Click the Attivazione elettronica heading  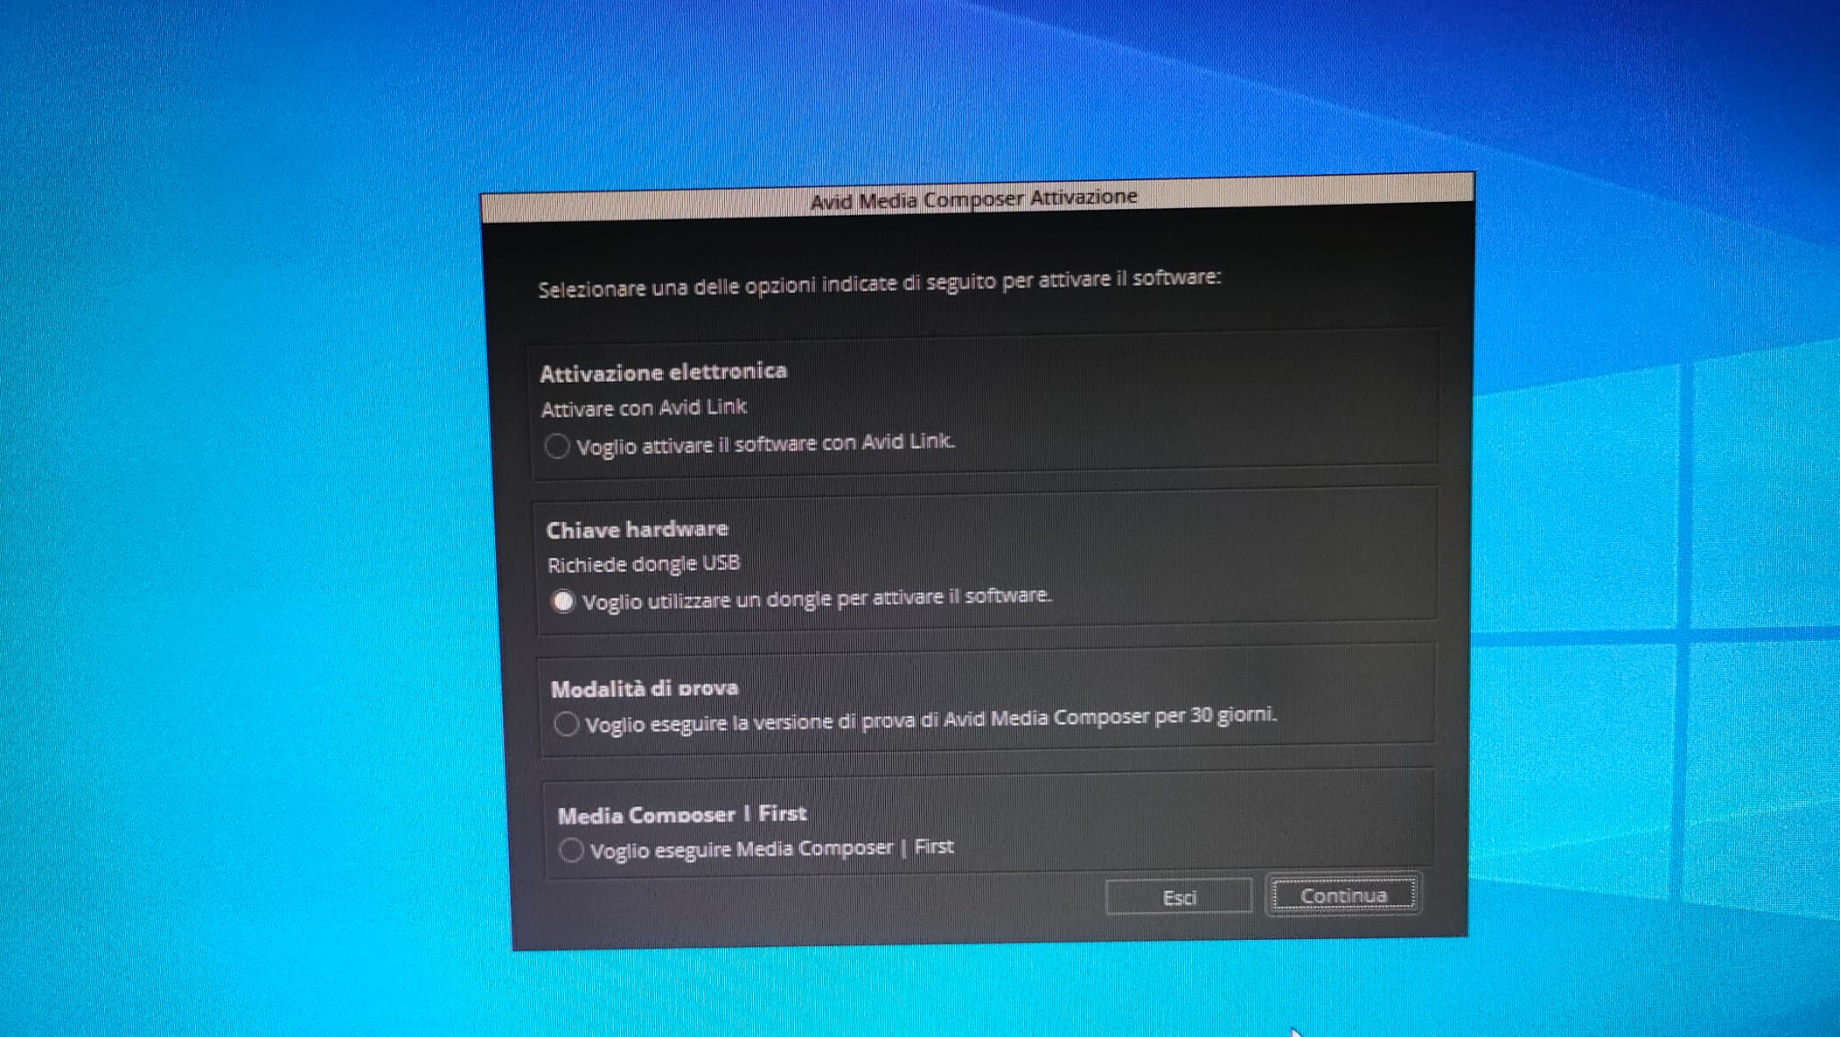[x=663, y=372]
